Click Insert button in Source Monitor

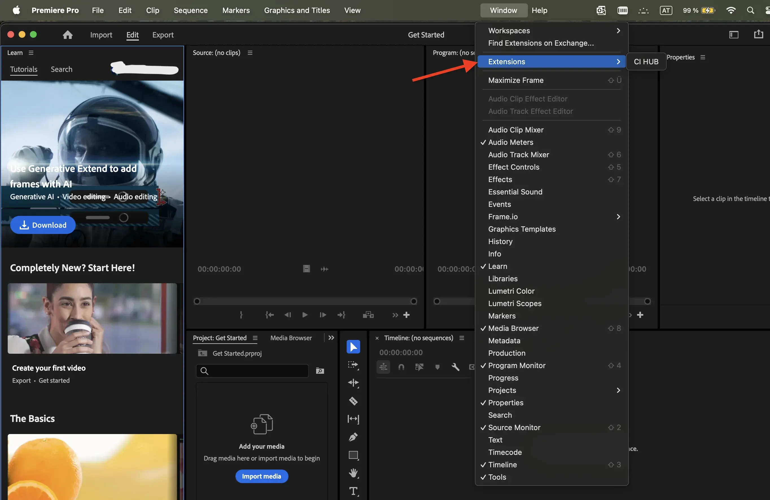pyautogui.click(x=368, y=315)
